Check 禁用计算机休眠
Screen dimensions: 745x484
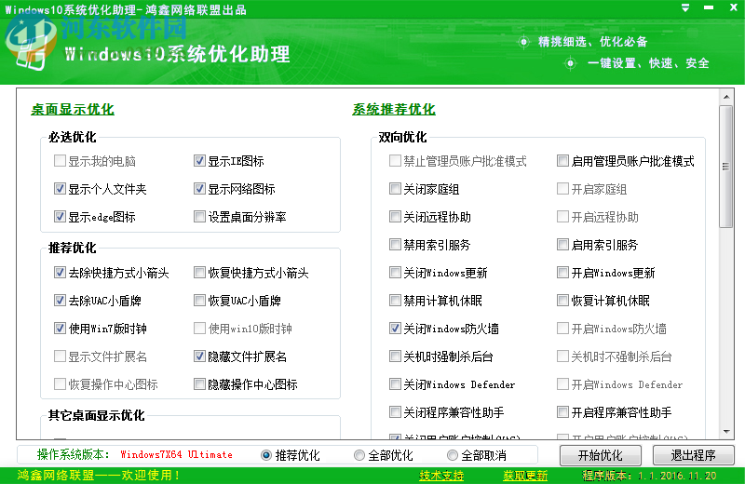pos(395,301)
